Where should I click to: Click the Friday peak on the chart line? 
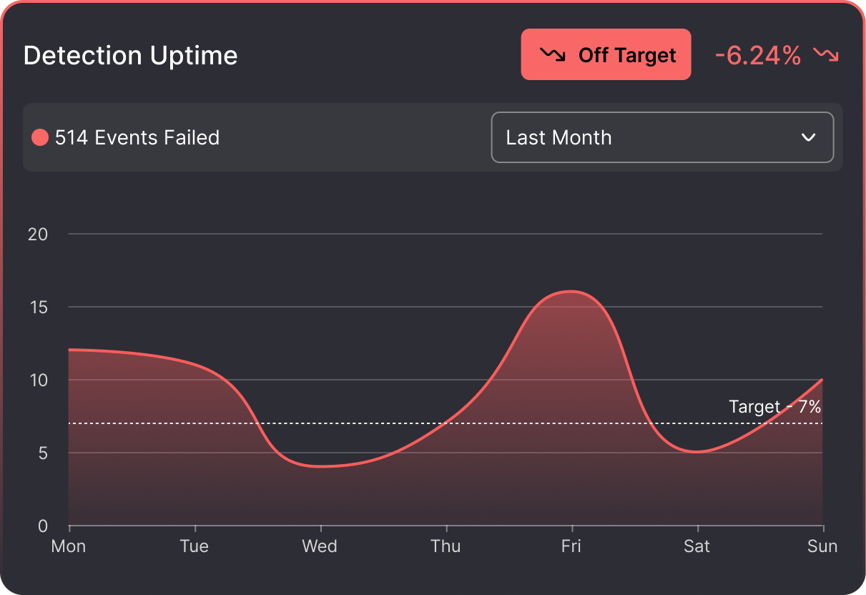pyautogui.click(x=570, y=291)
